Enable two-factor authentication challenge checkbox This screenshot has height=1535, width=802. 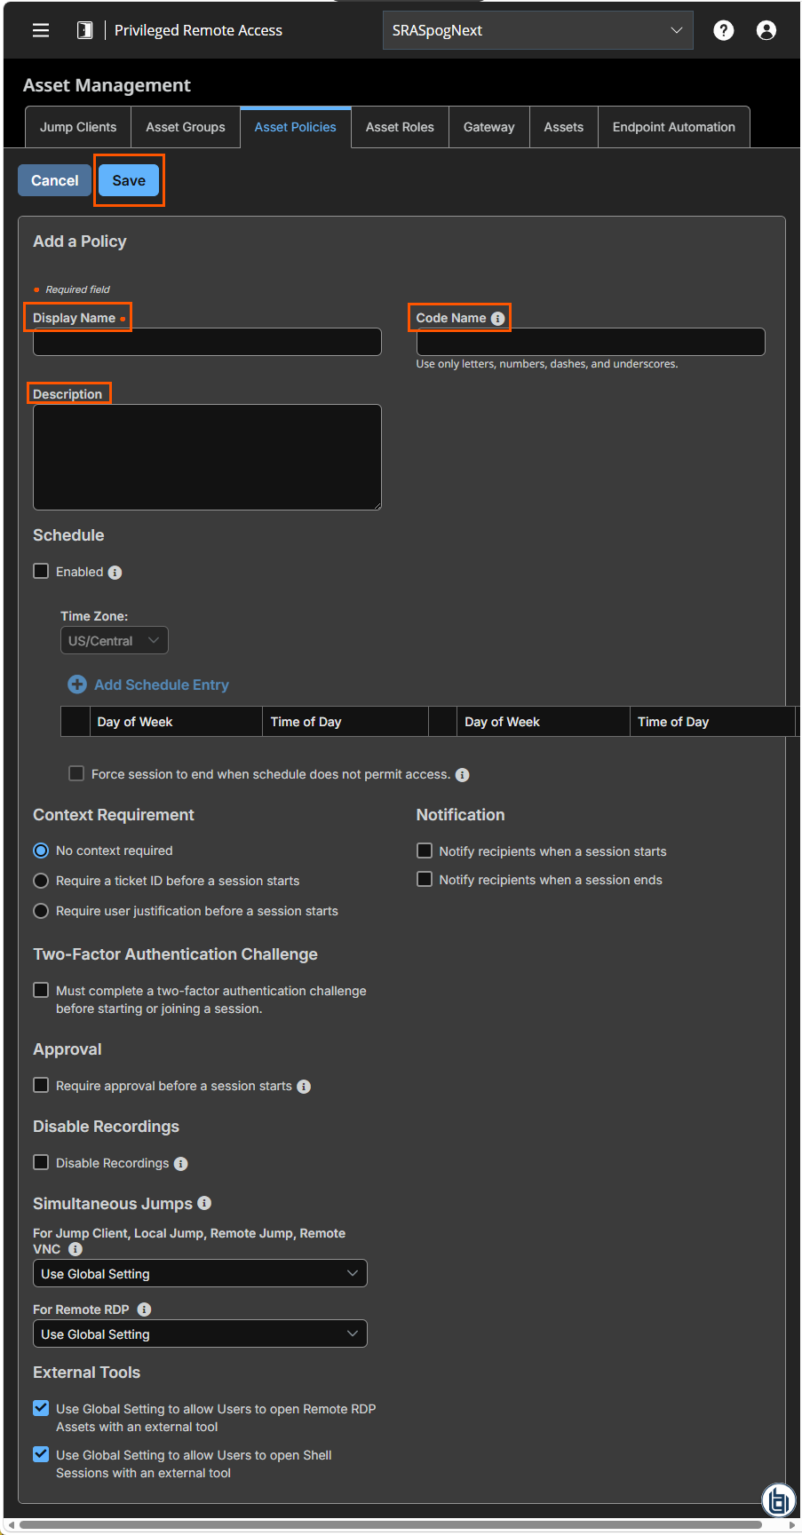41,990
